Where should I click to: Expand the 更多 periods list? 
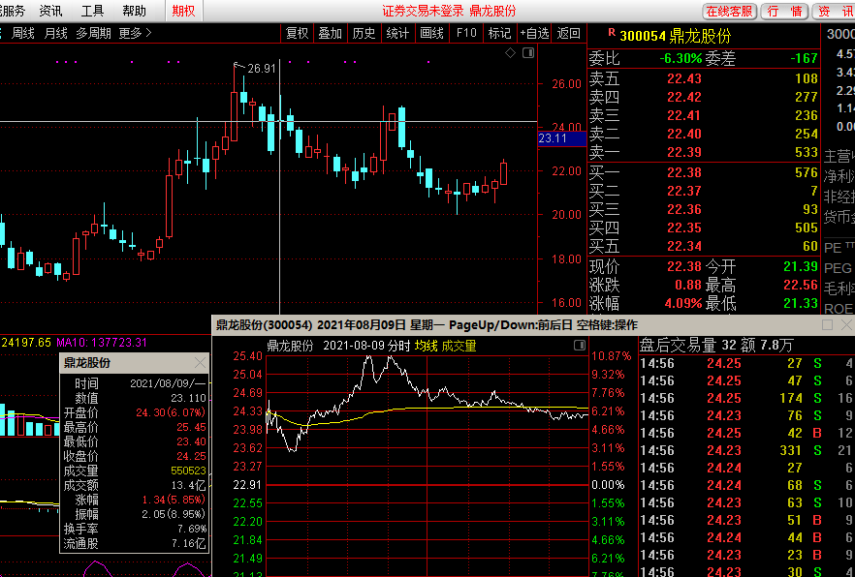135,33
